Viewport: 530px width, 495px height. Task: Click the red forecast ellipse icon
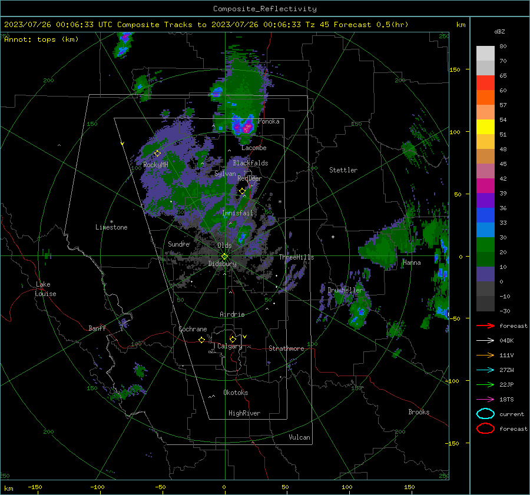[x=485, y=428]
